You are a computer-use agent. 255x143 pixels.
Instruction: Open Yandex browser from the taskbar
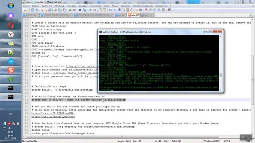11,35
